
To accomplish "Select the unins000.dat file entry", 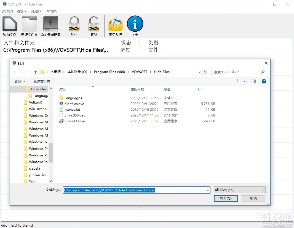I will point(74,115).
